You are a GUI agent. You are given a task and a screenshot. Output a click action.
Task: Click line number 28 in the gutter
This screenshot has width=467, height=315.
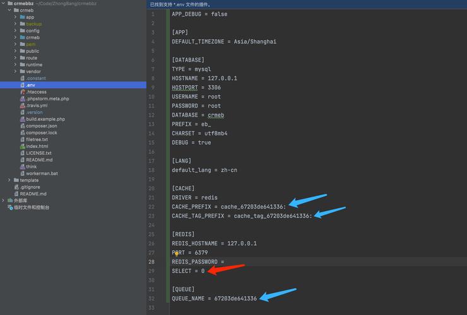151,261
